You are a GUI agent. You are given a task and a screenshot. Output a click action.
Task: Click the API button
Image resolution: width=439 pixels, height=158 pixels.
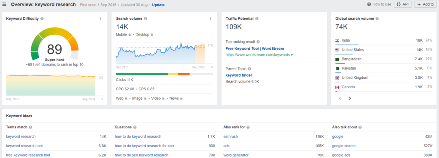pyautogui.click(x=403, y=4)
